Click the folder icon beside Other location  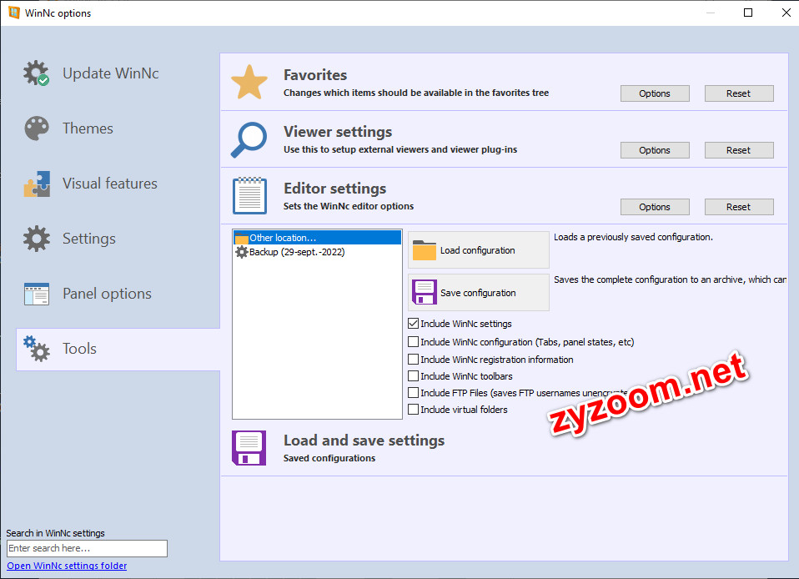coord(241,238)
